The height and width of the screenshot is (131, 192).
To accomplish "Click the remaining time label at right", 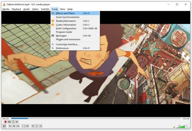I will click(186, 119).
